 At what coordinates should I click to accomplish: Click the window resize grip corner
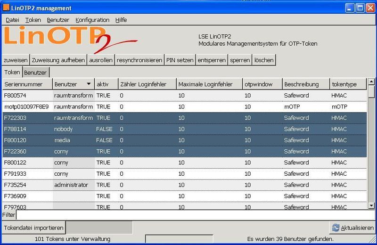point(372,240)
